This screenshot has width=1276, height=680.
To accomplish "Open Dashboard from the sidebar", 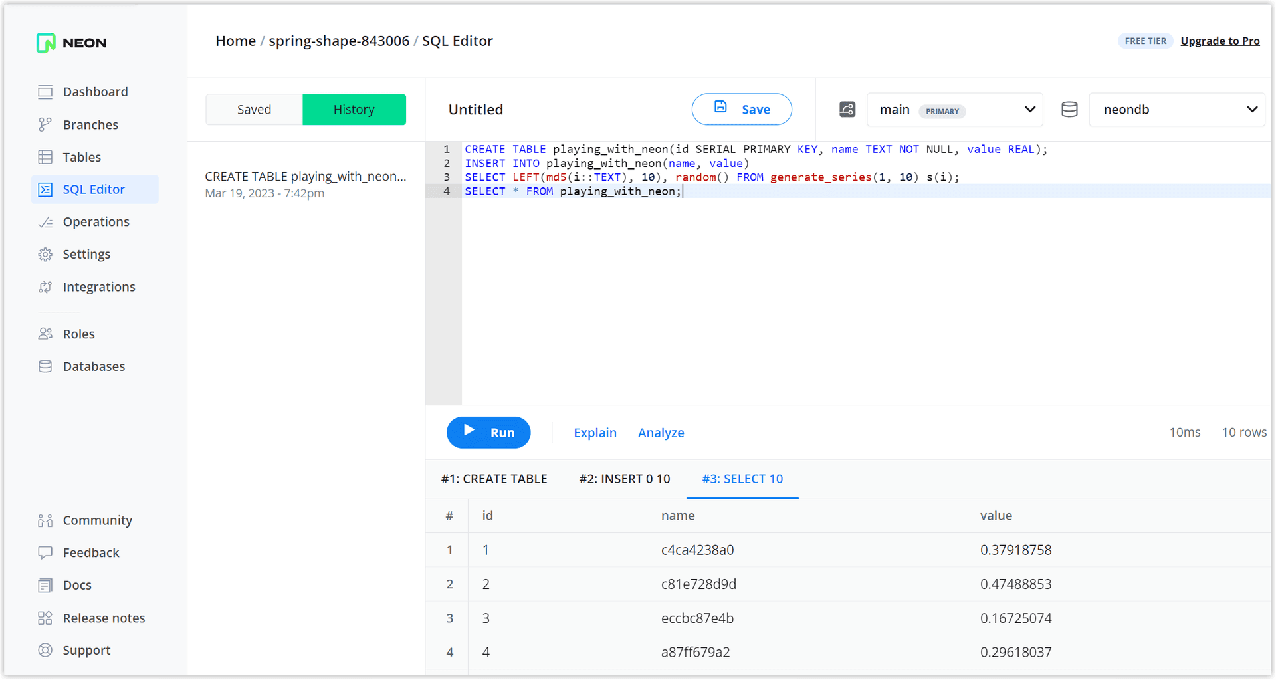I will coord(96,92).
